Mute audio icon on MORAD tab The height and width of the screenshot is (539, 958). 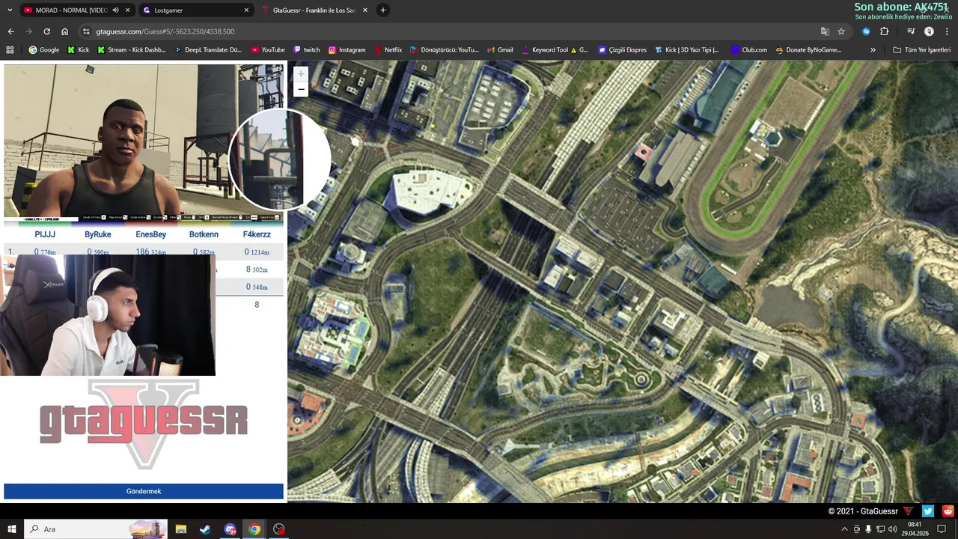pyautogui.click(x=116, y=10)
